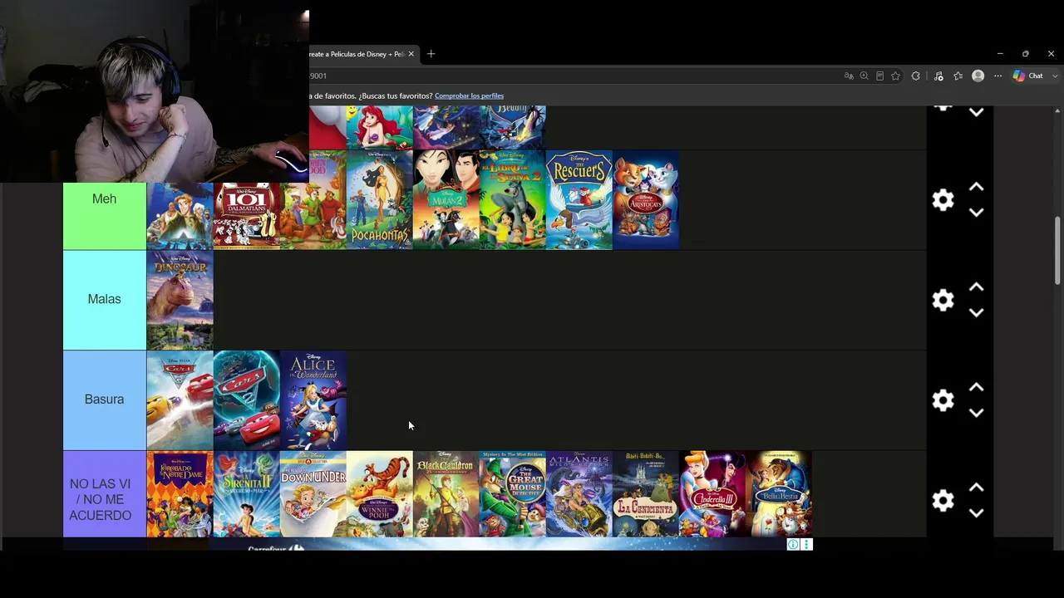1064x598 pixels.
Task: Select the 101 Dalmatians poster
Action: [x=247, y=216]
